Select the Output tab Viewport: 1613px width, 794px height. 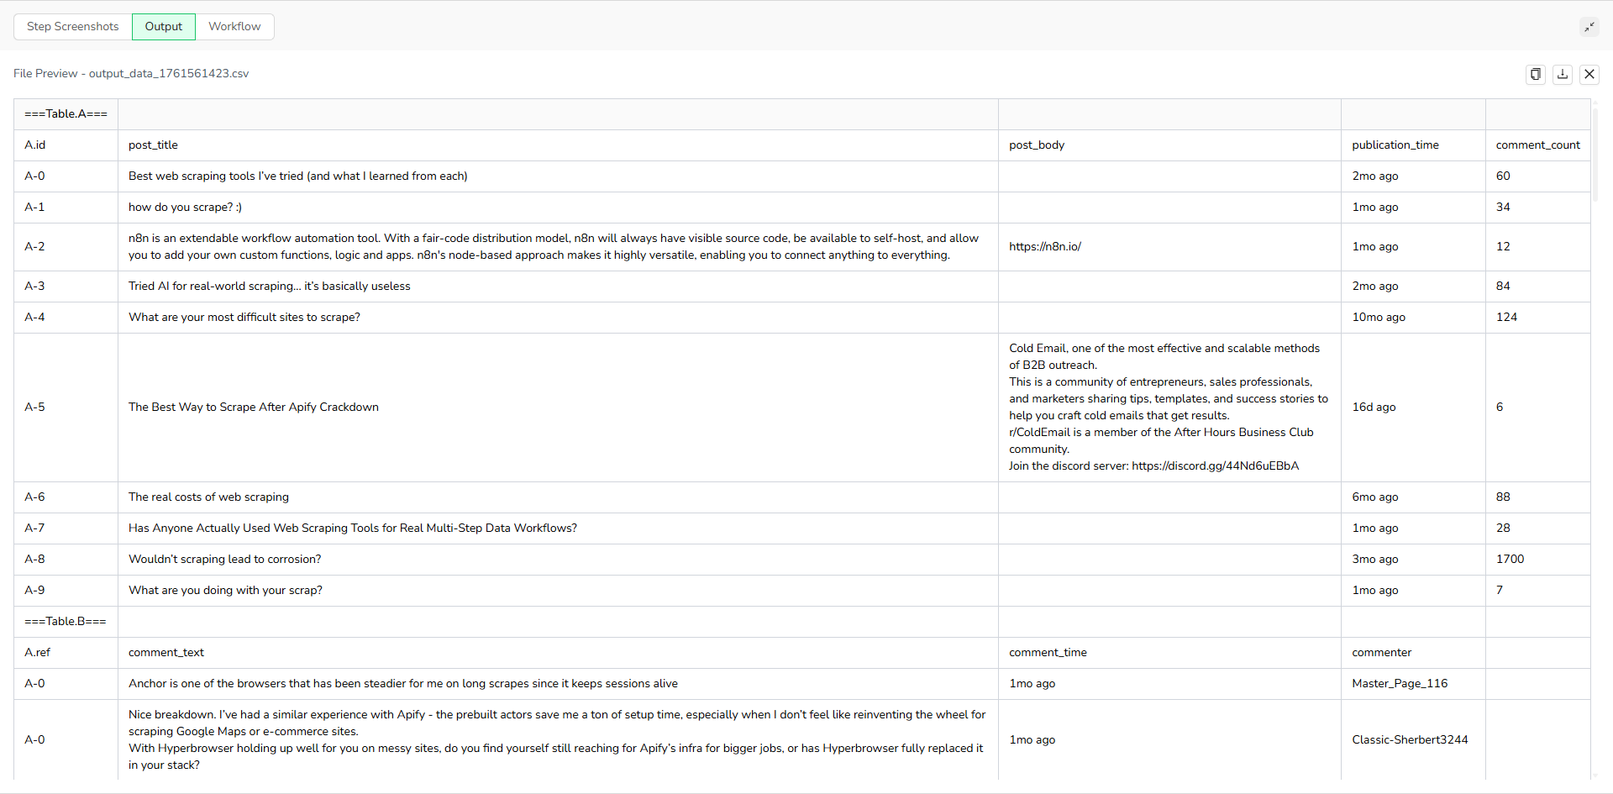(x=163, y=26)
